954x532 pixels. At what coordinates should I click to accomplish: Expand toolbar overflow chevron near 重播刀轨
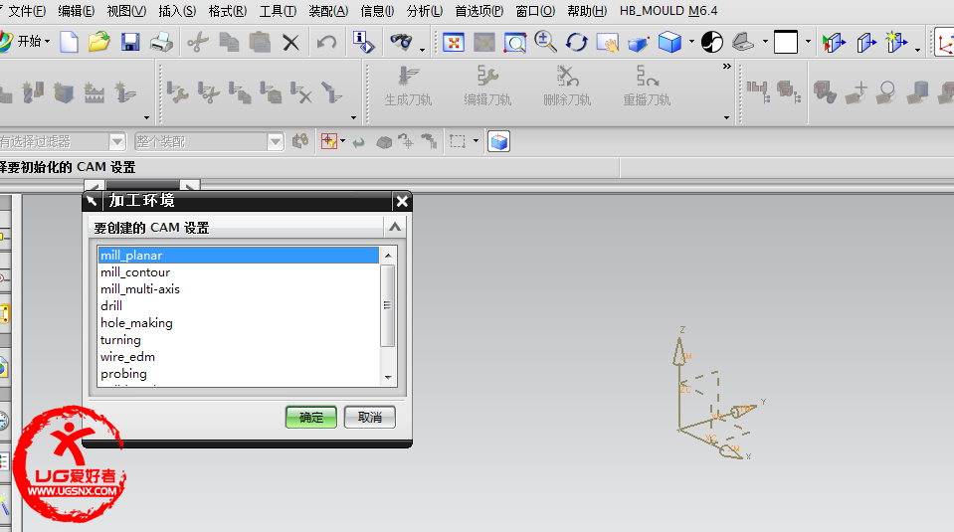click(726, 67)
